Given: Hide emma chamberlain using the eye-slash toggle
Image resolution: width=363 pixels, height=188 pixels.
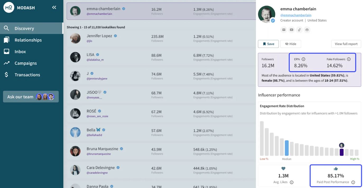Looking at the screenshot, I should 291,44.
